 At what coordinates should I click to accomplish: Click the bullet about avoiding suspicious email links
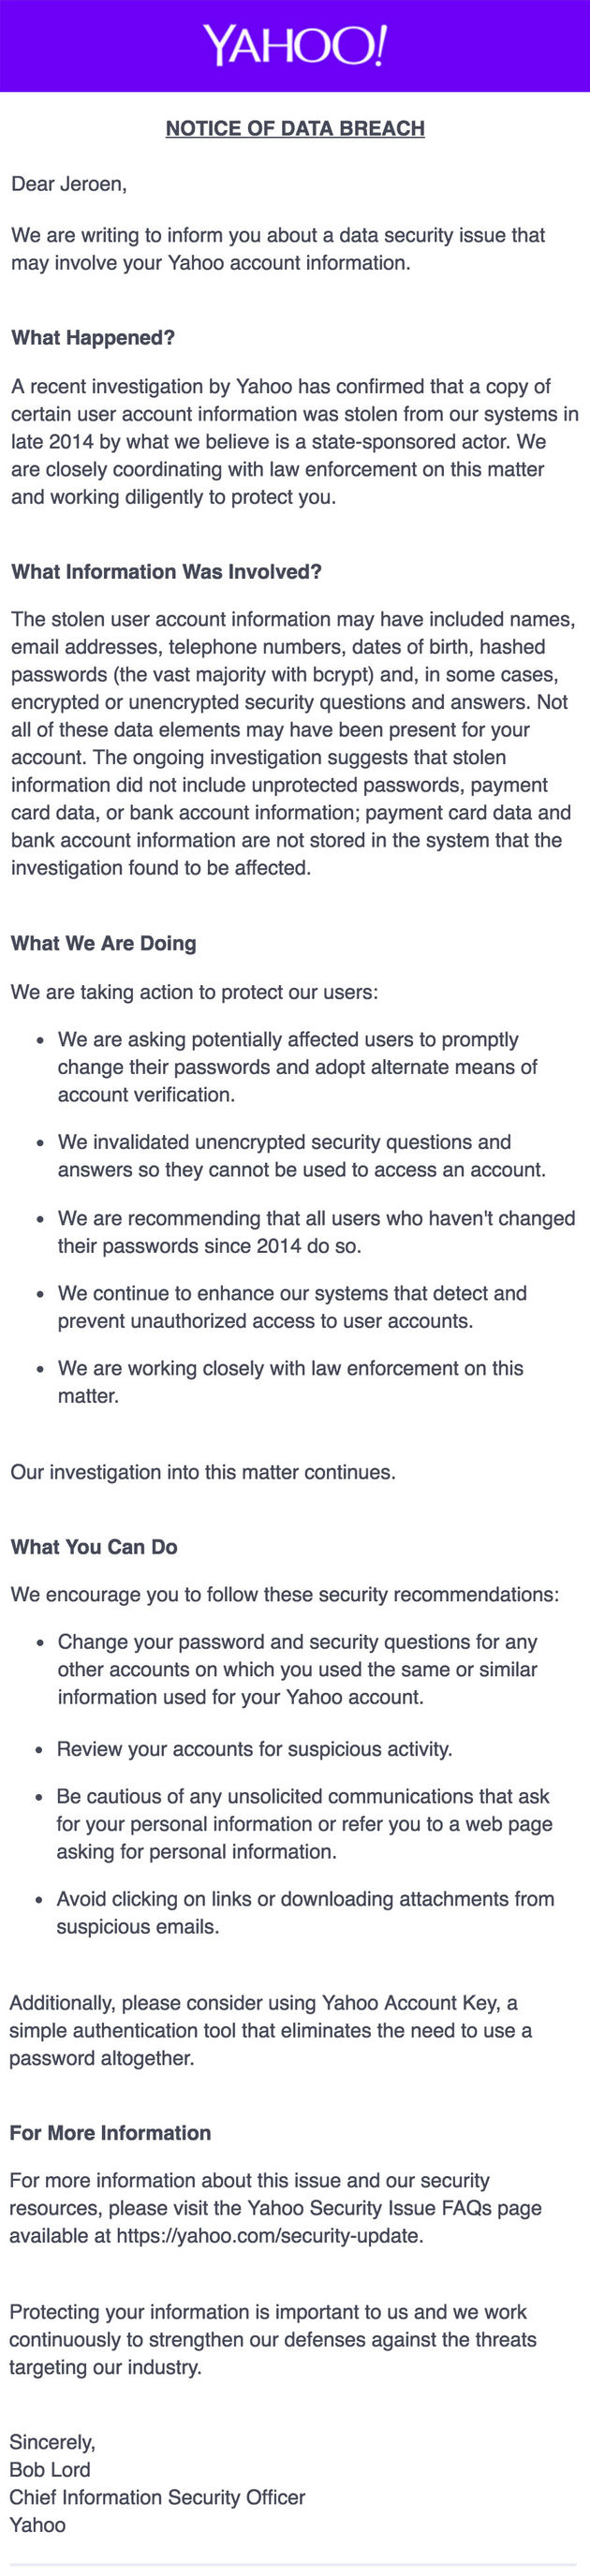pyautogui.click(x=304, y=1912)
